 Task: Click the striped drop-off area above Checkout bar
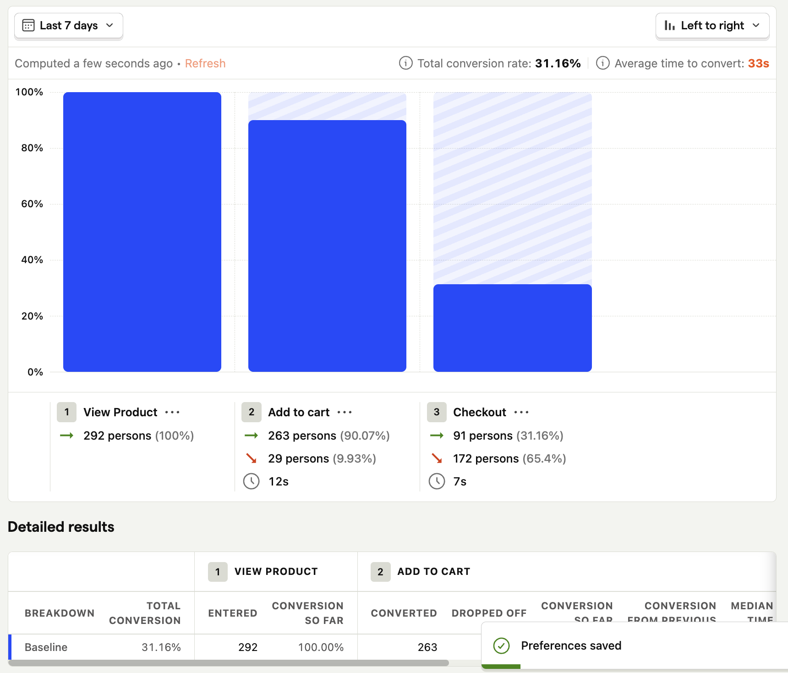512,188
